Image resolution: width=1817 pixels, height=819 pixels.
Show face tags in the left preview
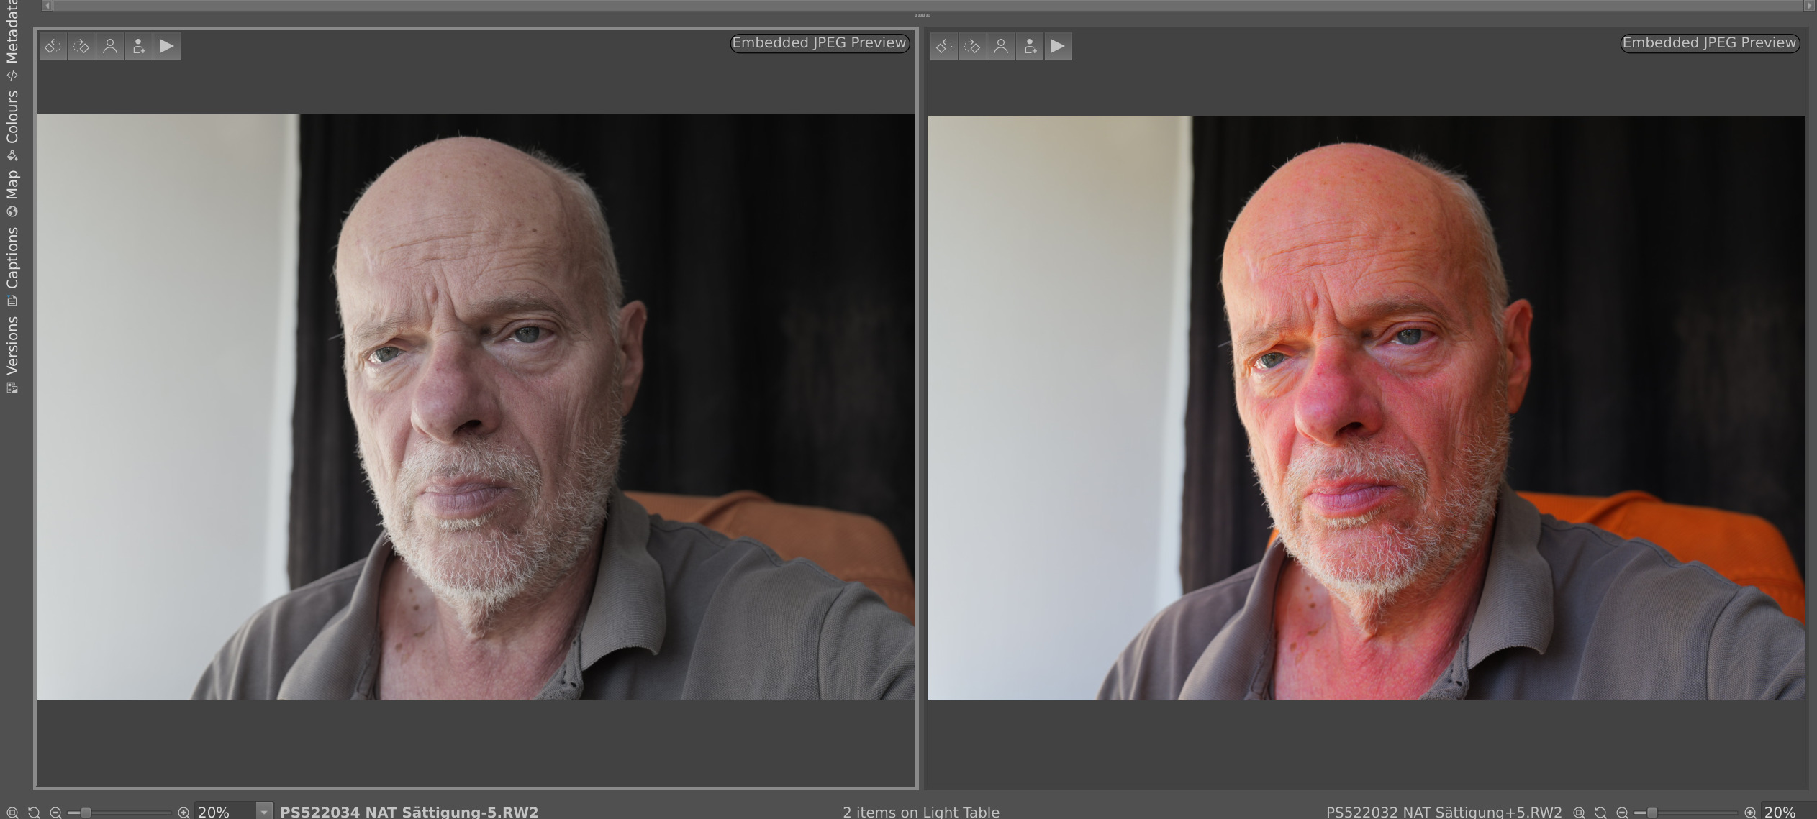pyautogui.click(x=110, y=47)
